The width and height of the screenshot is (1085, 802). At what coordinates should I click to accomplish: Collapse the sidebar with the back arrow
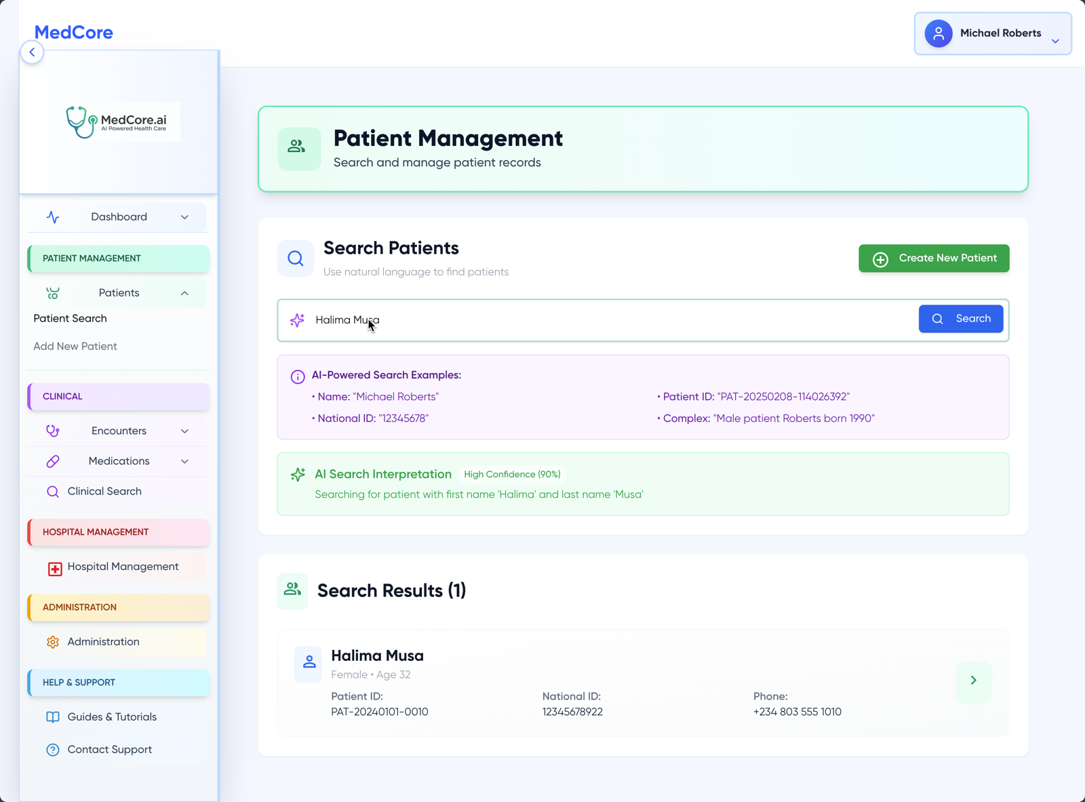[32, 52]
